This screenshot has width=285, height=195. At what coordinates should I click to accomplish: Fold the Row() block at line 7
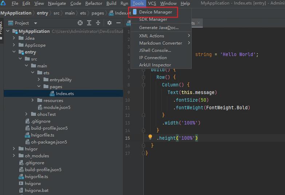click(x=143, y=77)
